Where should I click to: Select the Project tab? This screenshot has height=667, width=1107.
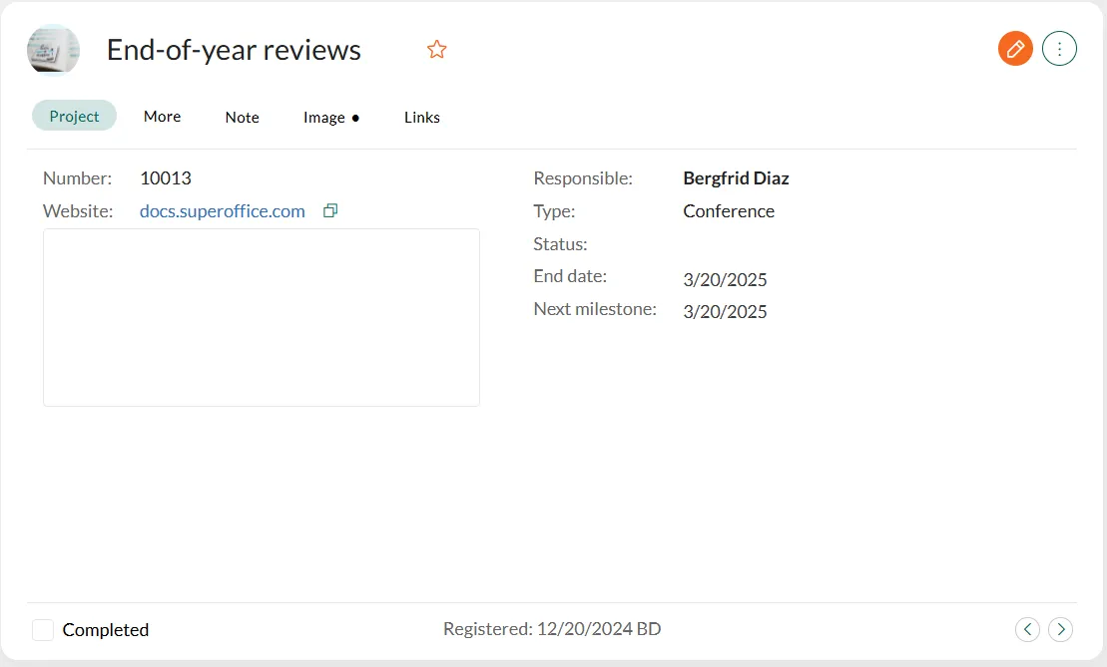pyautogui.click(x=74, y=116)
